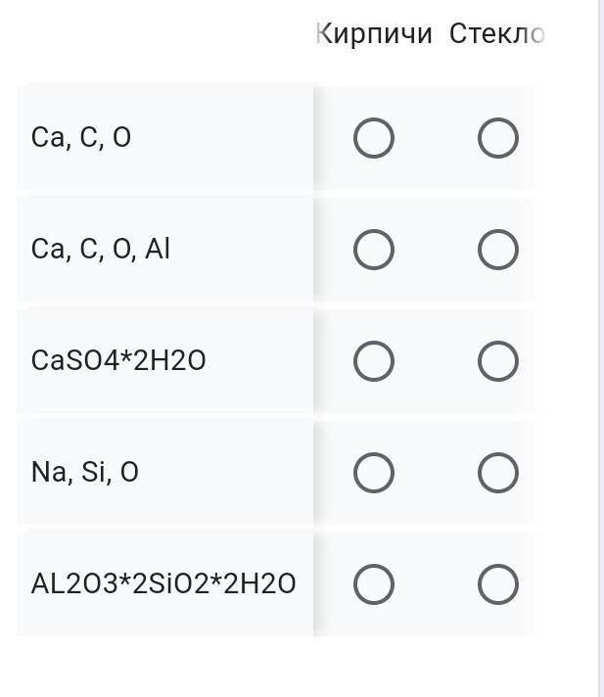Select Стекло for AL2O3*2SiO2*2H2O row
This screenshot has height=697, width=604.
click(497, 584)
